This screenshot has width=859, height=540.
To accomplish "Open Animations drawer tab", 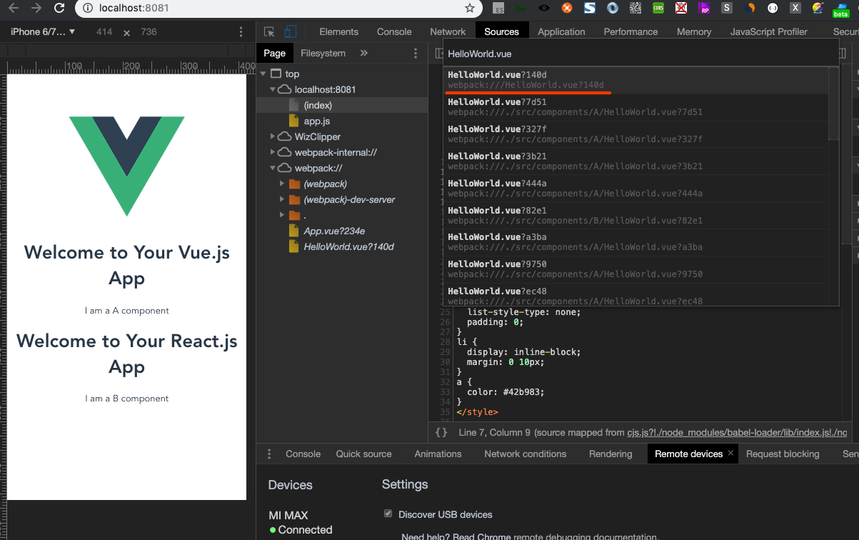I will click(x=438, y=454).
